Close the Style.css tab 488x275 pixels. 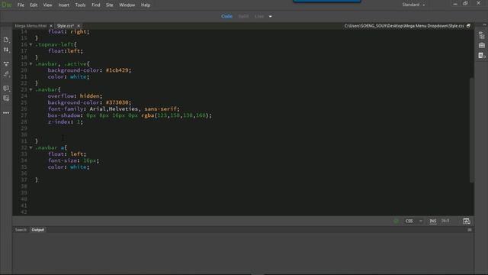coord(79,26)
